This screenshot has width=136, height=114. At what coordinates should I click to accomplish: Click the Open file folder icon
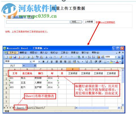(10, 57)
